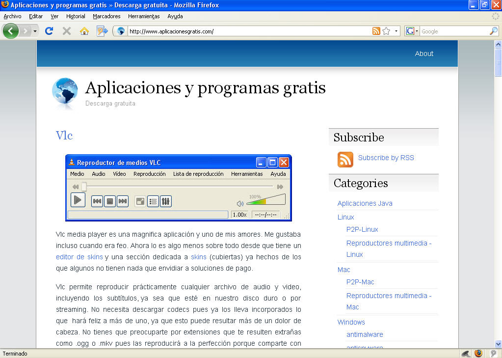Click the Google search engine icon
The image size is (502, 358).
(410, 31)
